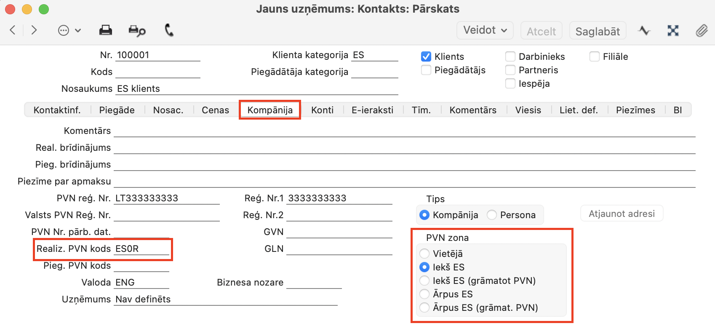Screen dimensions: 715x326
Task: Open print preview icon with magnifier
Action: [137, 30]
